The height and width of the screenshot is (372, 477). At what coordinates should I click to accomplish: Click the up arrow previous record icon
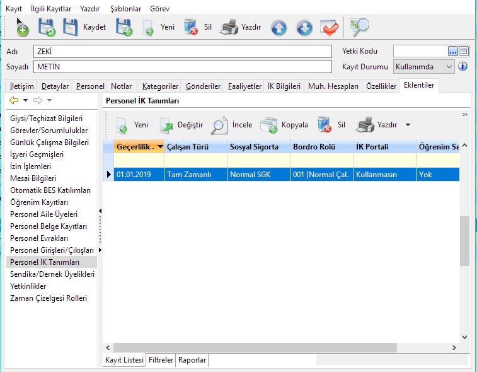(x=279, y=28)
